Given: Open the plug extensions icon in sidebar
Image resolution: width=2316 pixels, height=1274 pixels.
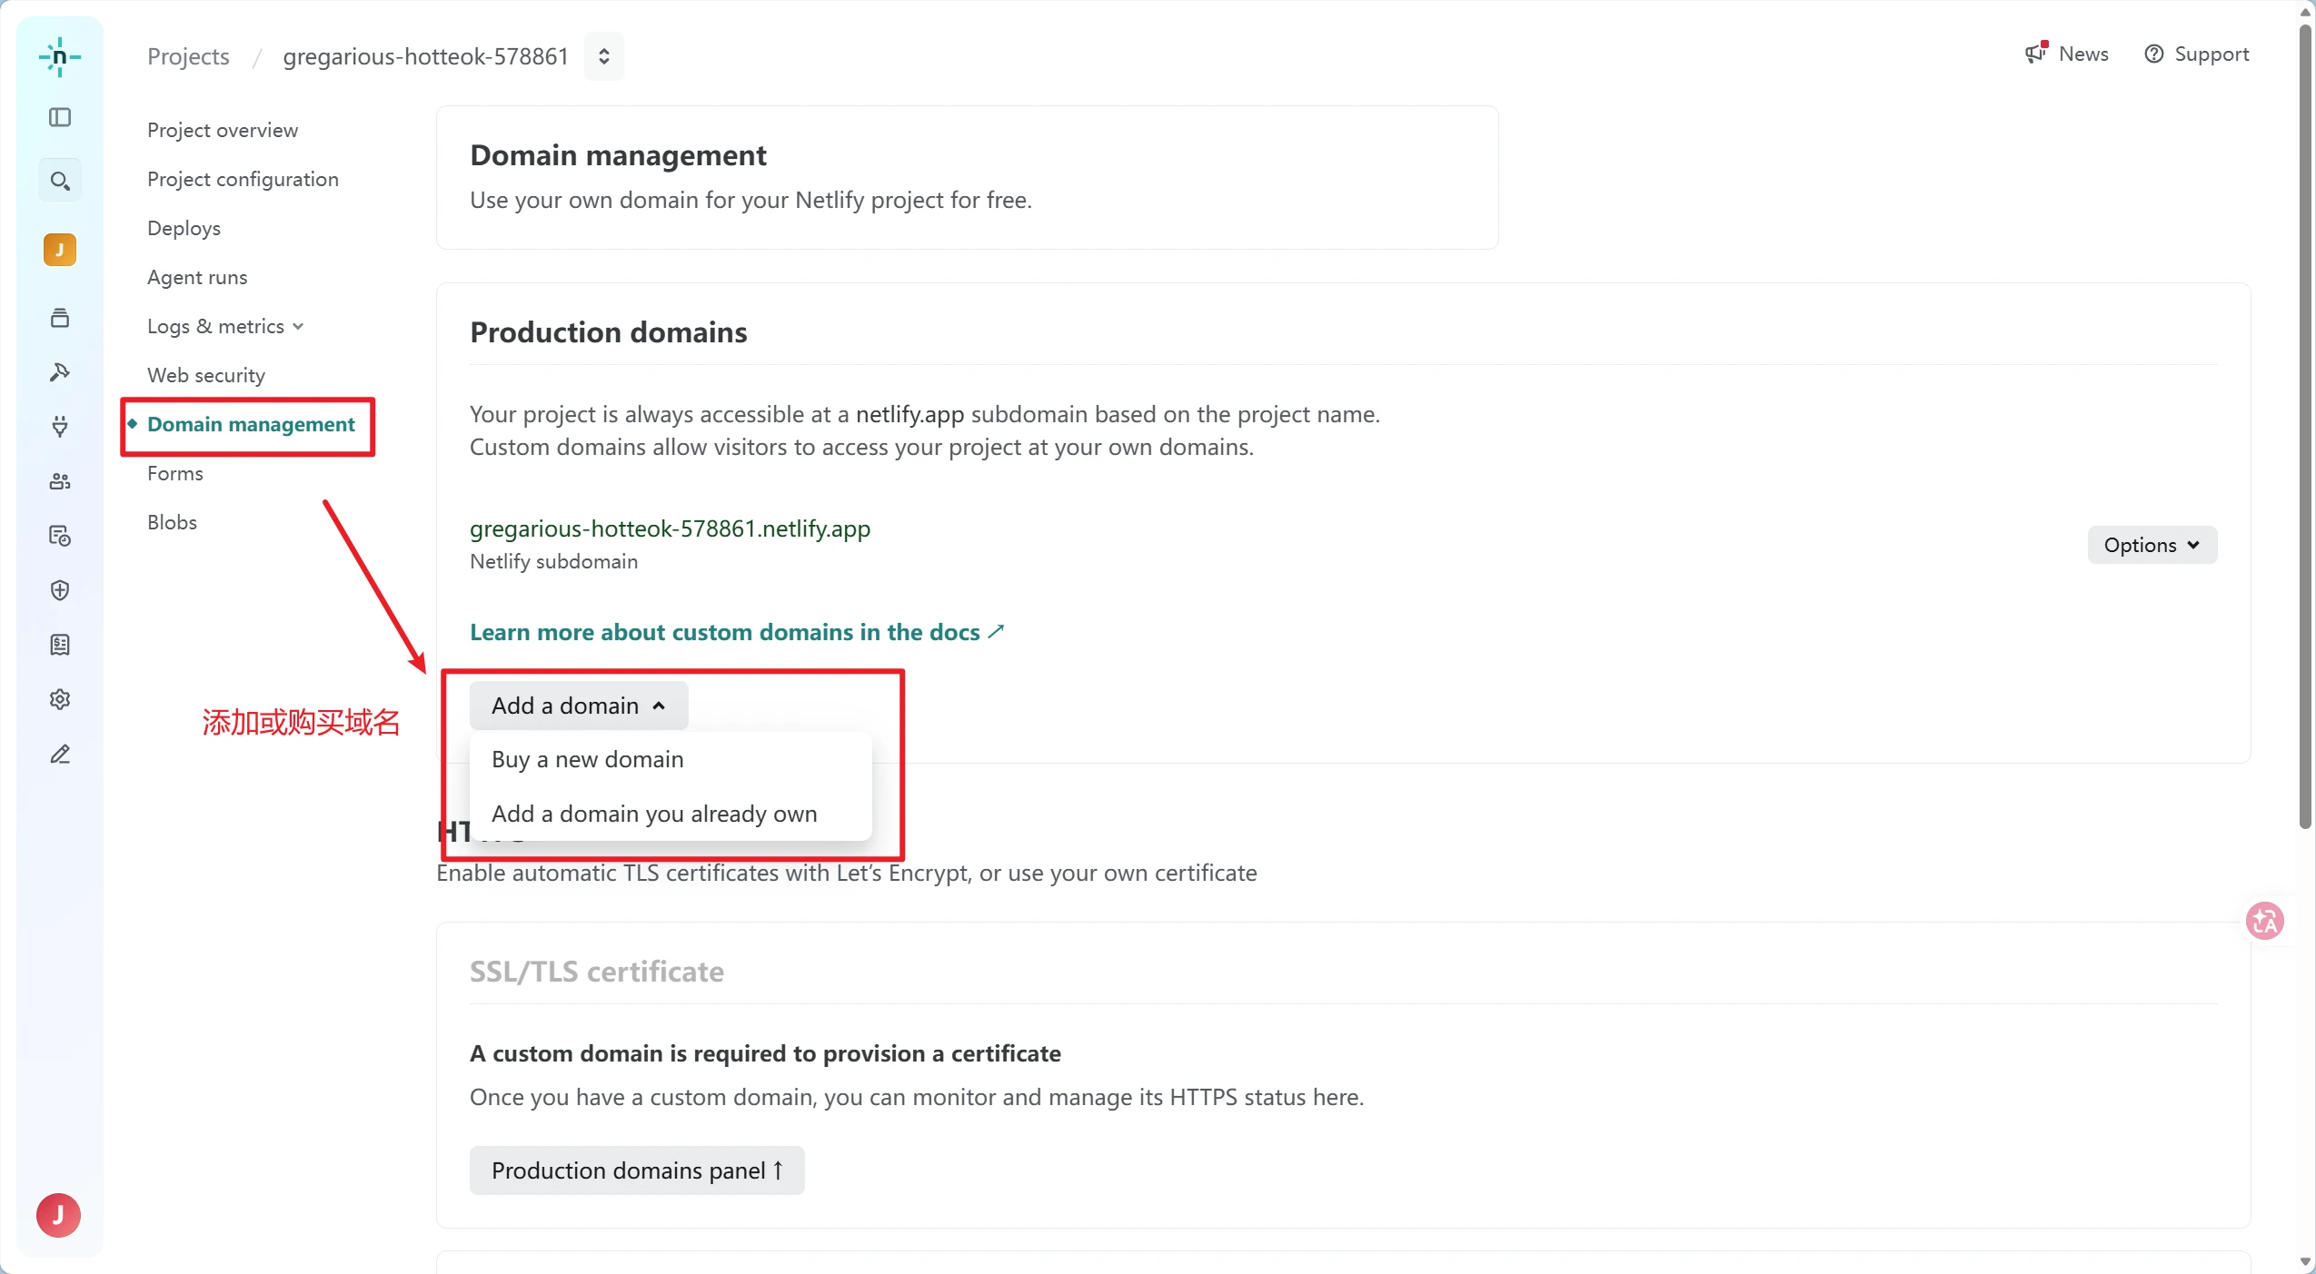Looking at the screenshot, I should coord(60,426).
